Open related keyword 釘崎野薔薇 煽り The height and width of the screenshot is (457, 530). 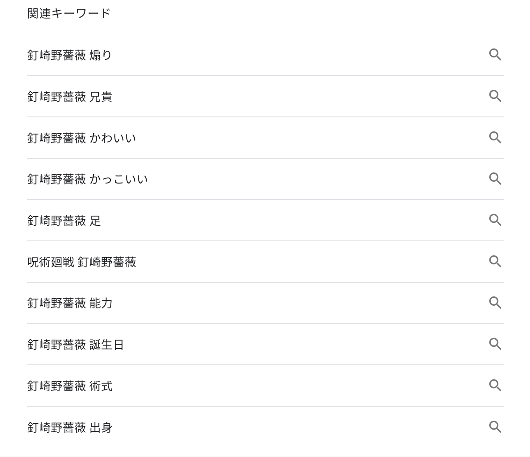[70, 55]
